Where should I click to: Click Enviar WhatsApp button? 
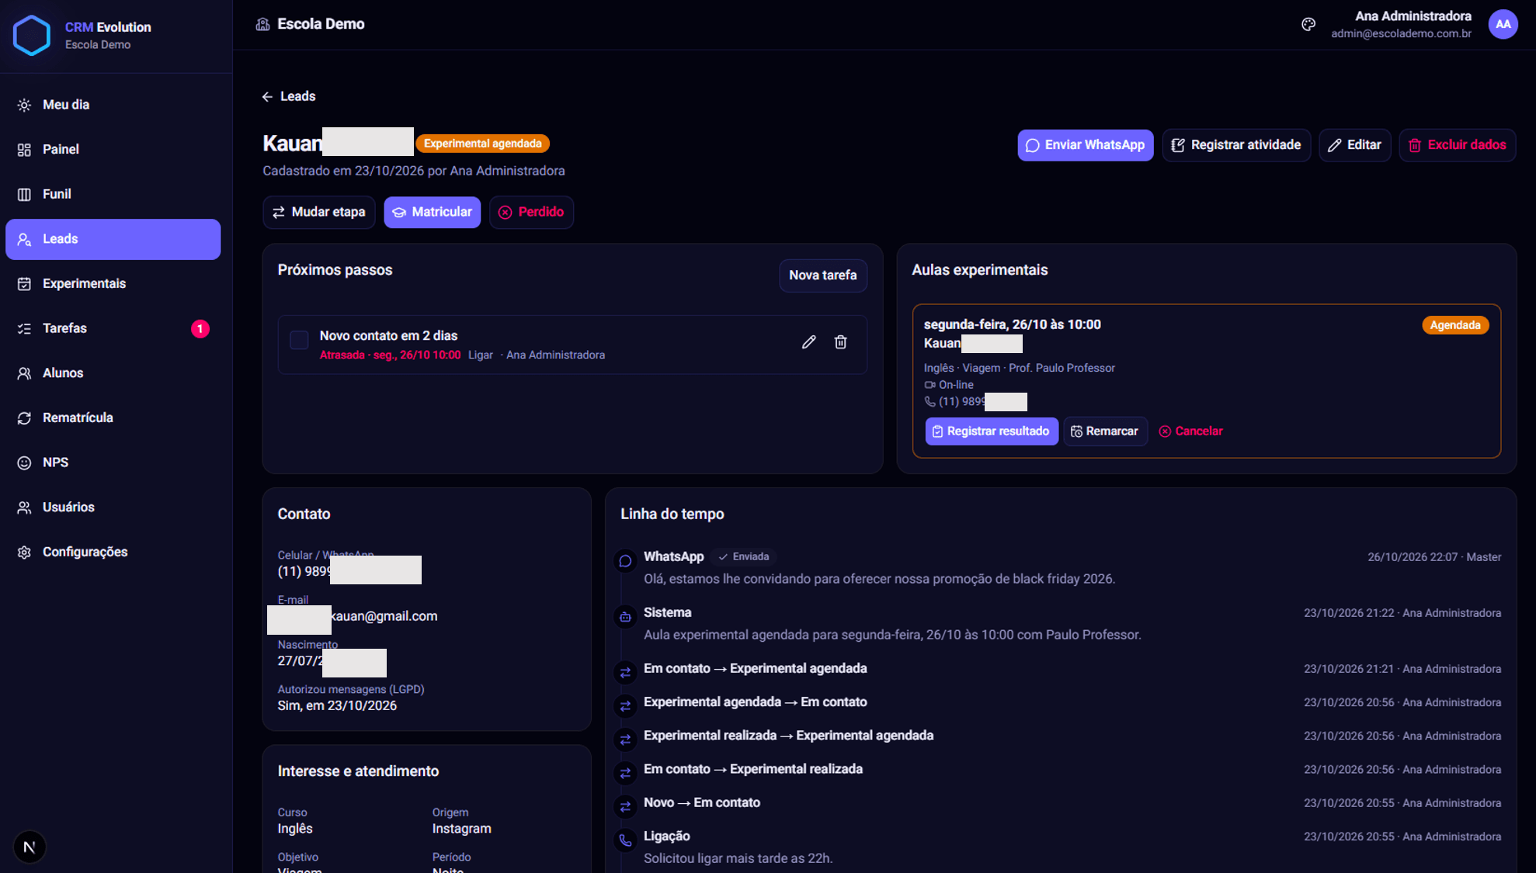(1086, 145)
